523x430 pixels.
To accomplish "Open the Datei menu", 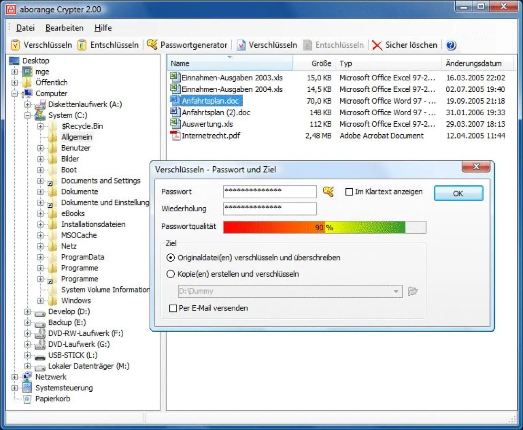I will [25, 28].
